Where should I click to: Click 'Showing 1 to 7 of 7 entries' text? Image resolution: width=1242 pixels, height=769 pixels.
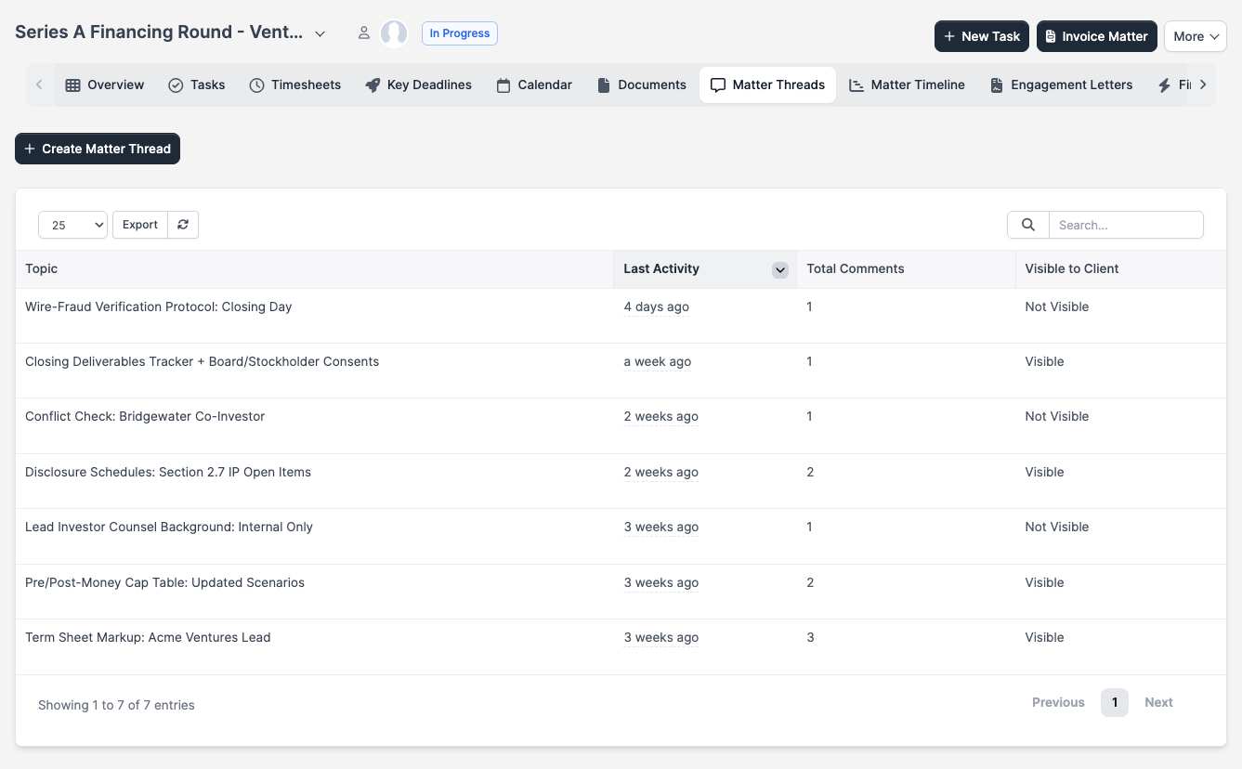pyautogui.click(x=116, y=705)
